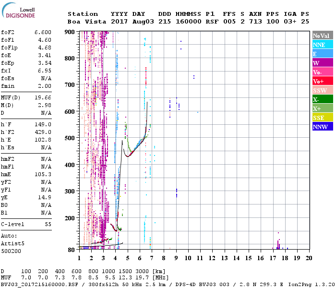This screenshot has width=336, height=288.
Task: Click the h`F value 149.0
Action: [x=43, y=124]
